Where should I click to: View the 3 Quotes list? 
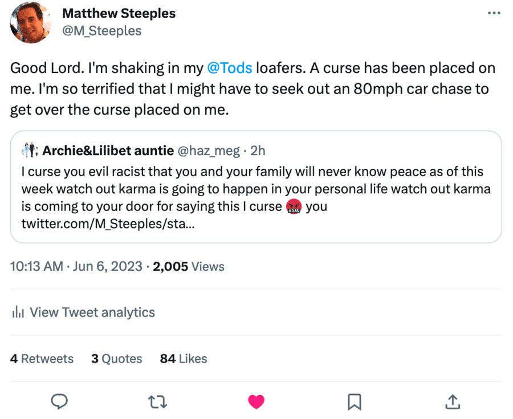pyautogui.click(x=116, y=359)
